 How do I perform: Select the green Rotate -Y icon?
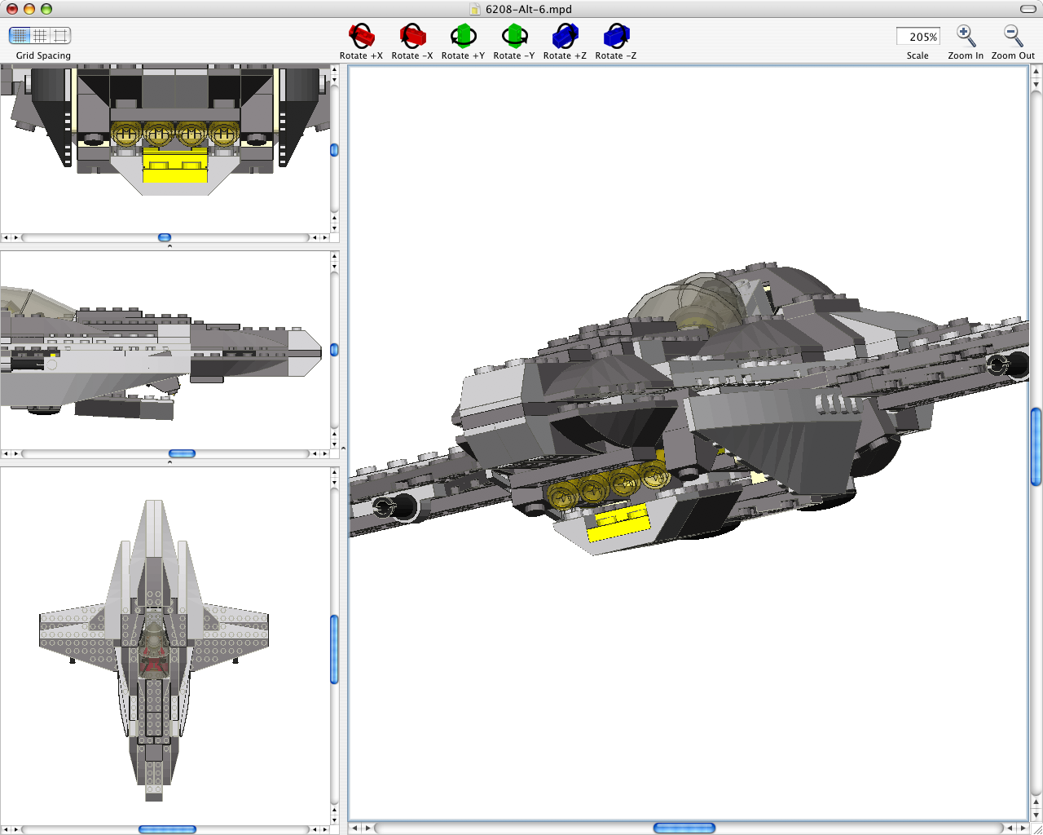point(514,37)
